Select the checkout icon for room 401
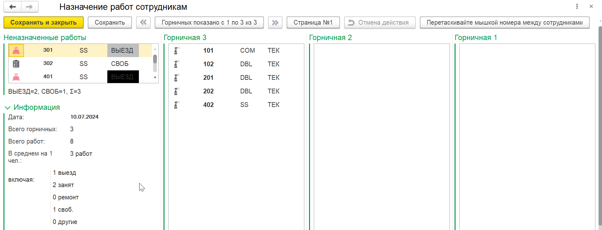This screenshot has width=602, height=230. click(16, 77)
